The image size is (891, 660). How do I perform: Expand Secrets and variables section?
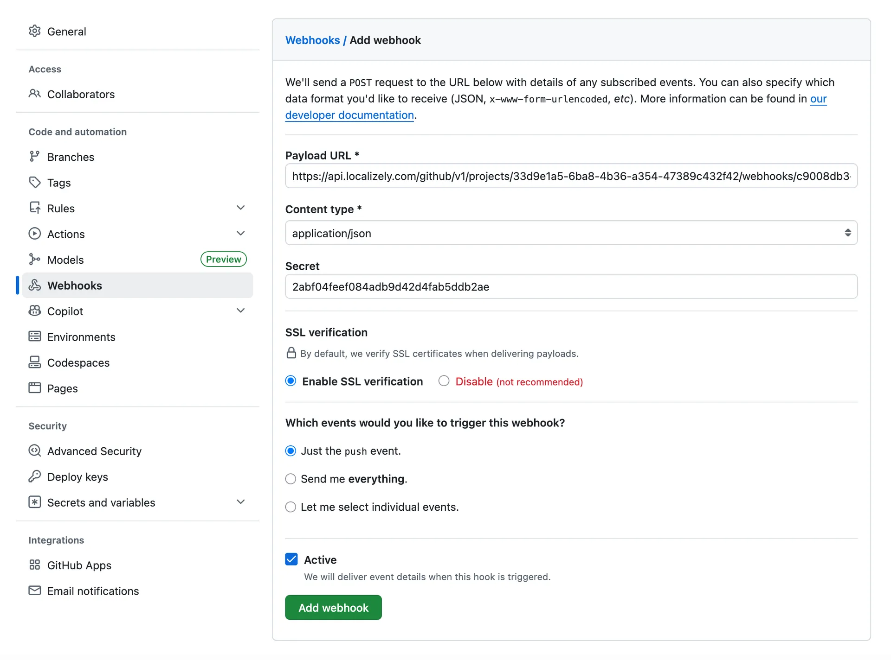[x=240, y=502]
